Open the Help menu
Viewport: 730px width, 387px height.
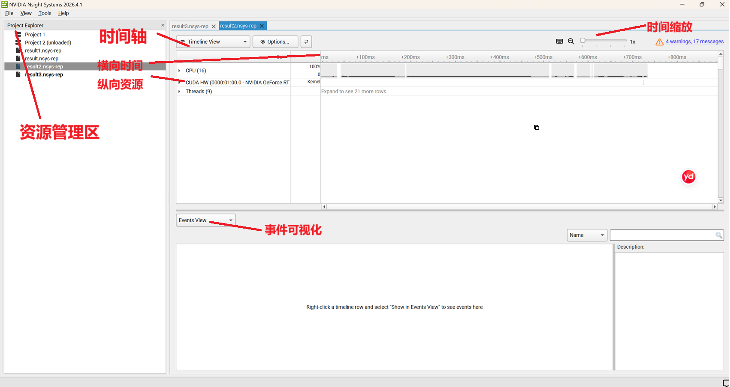63,13
